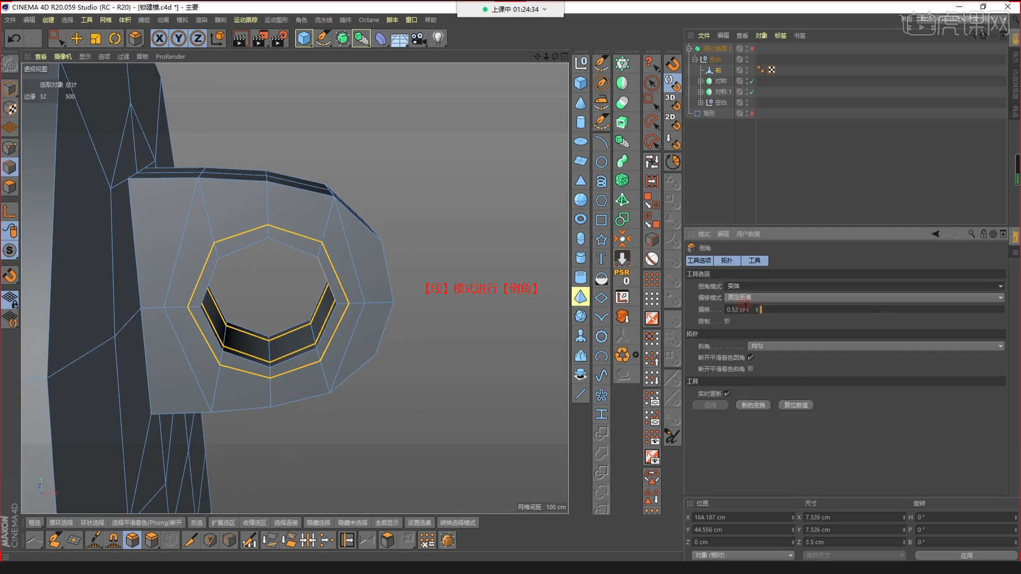Screen dimensions: 1021x574
Task: Expand the 对称 object tree node
Action: pyautogui.click(x=701, y=81)
